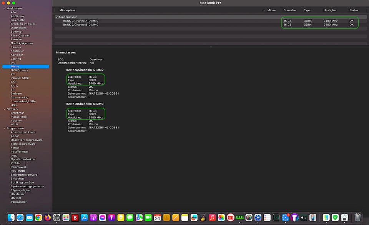Open the Music app in Dock
The image size is (369, 225).
point(212,218)
